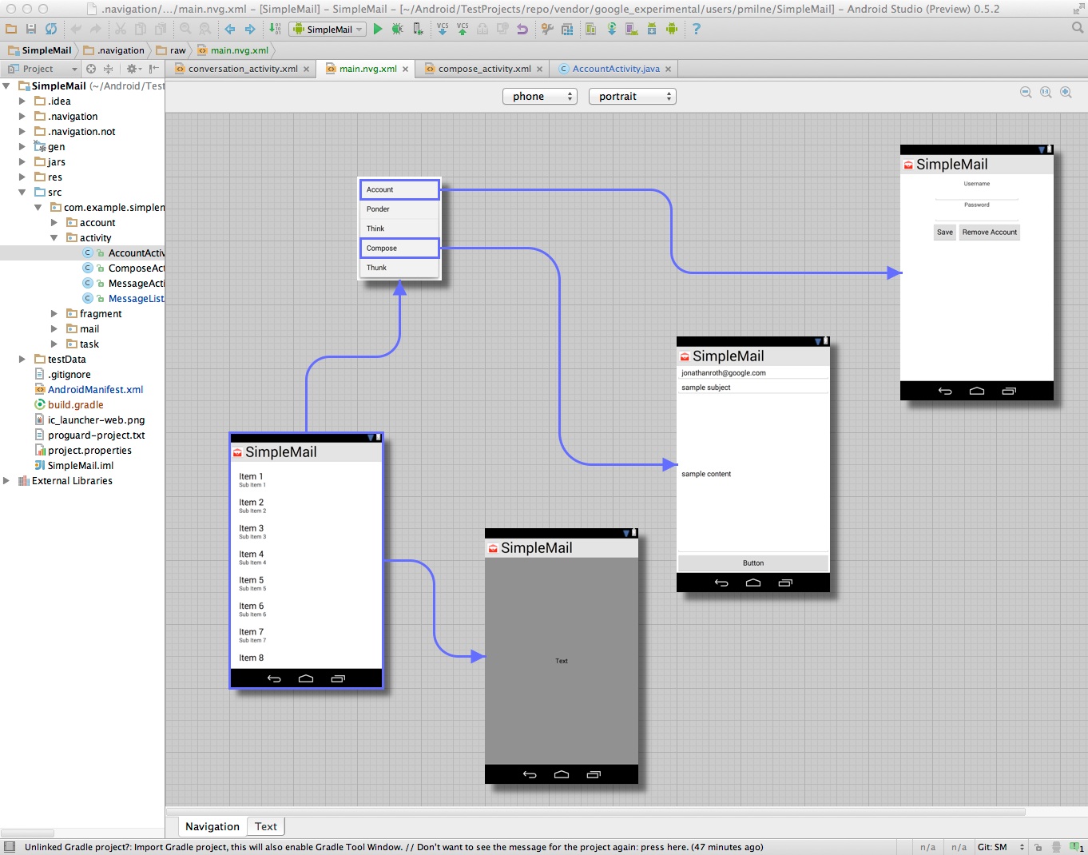Screen dimensions: 1088x855
Task: Close the conversation_activity.xml tab
Action: tap(306, 70)
